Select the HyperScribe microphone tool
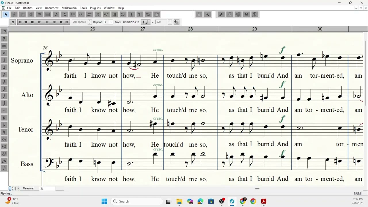The width and height of the screenshot is (368, 207). coord(73,14)
